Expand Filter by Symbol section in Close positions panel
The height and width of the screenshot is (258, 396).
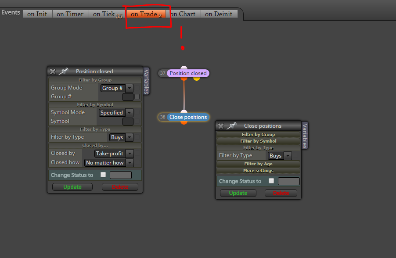[x=258, y=141]
